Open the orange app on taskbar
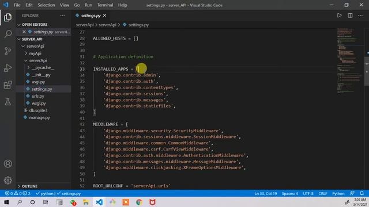This screenshot has width=369, height=207. point(126,202)
